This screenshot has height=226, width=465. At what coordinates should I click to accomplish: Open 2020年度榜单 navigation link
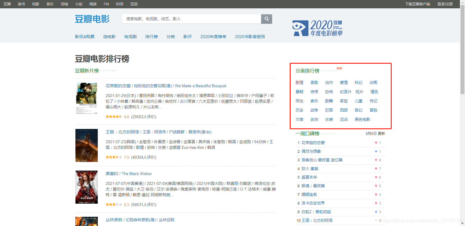[x=213, y=37]
